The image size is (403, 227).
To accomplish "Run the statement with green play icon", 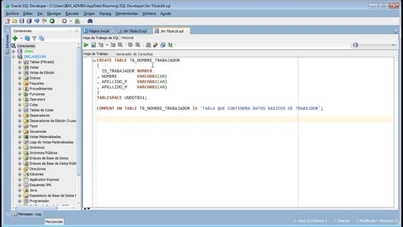I will pyautogui.click(x=86, y=45).
